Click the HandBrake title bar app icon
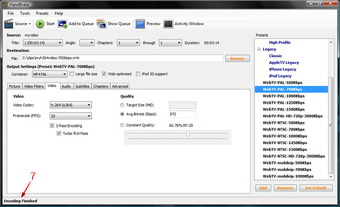The width and height of the screenshot is (340, 207). 5,5
